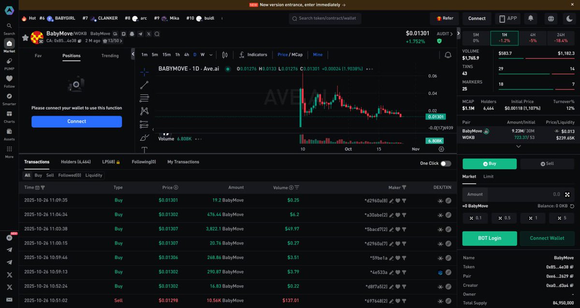Open the Assets section in sidebar
This screenshot has height=308, width=580.
tap(9, 134)
